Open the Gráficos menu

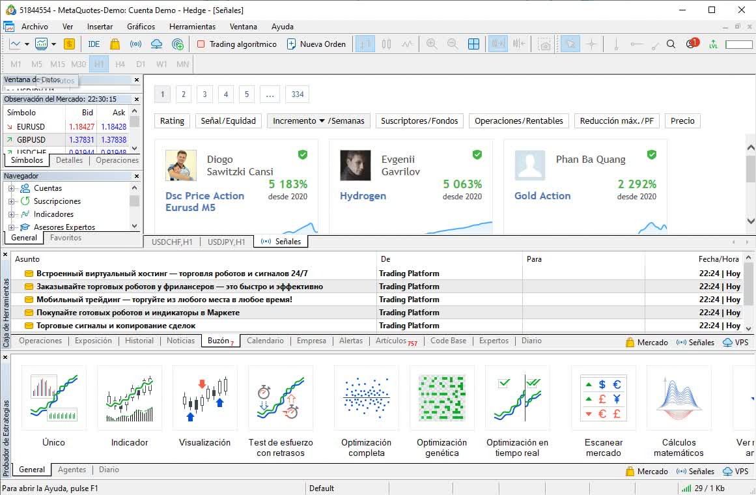(141, 27)
